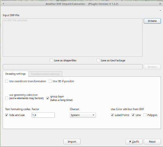This screenshot has width=163, height=147.
Task: Uncheck the group layer option
Action: pyautogui.click(x=48, y=98)
